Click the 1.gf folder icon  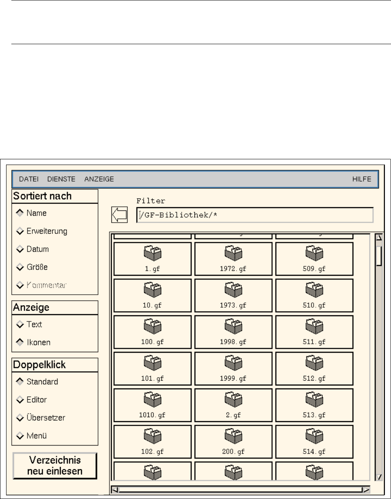pyautogui.click(x=152, y=254)
